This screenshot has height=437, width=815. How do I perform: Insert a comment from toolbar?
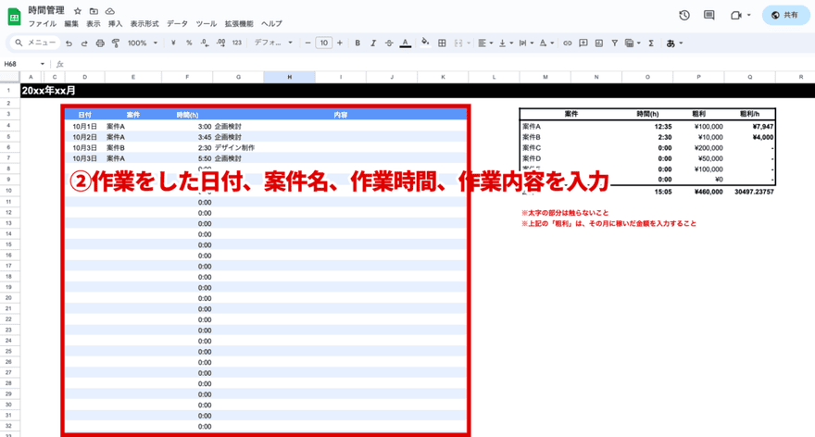(583, 44)
